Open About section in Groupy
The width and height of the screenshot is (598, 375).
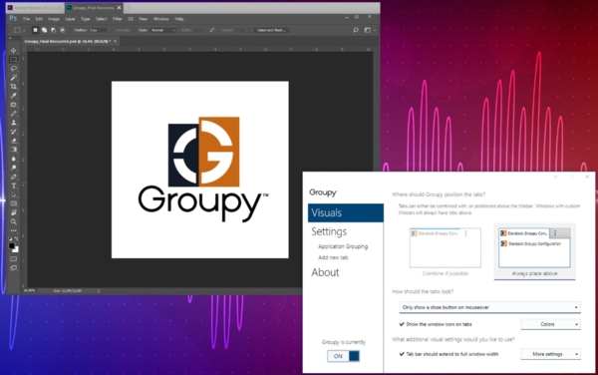(x=325, y=272)
